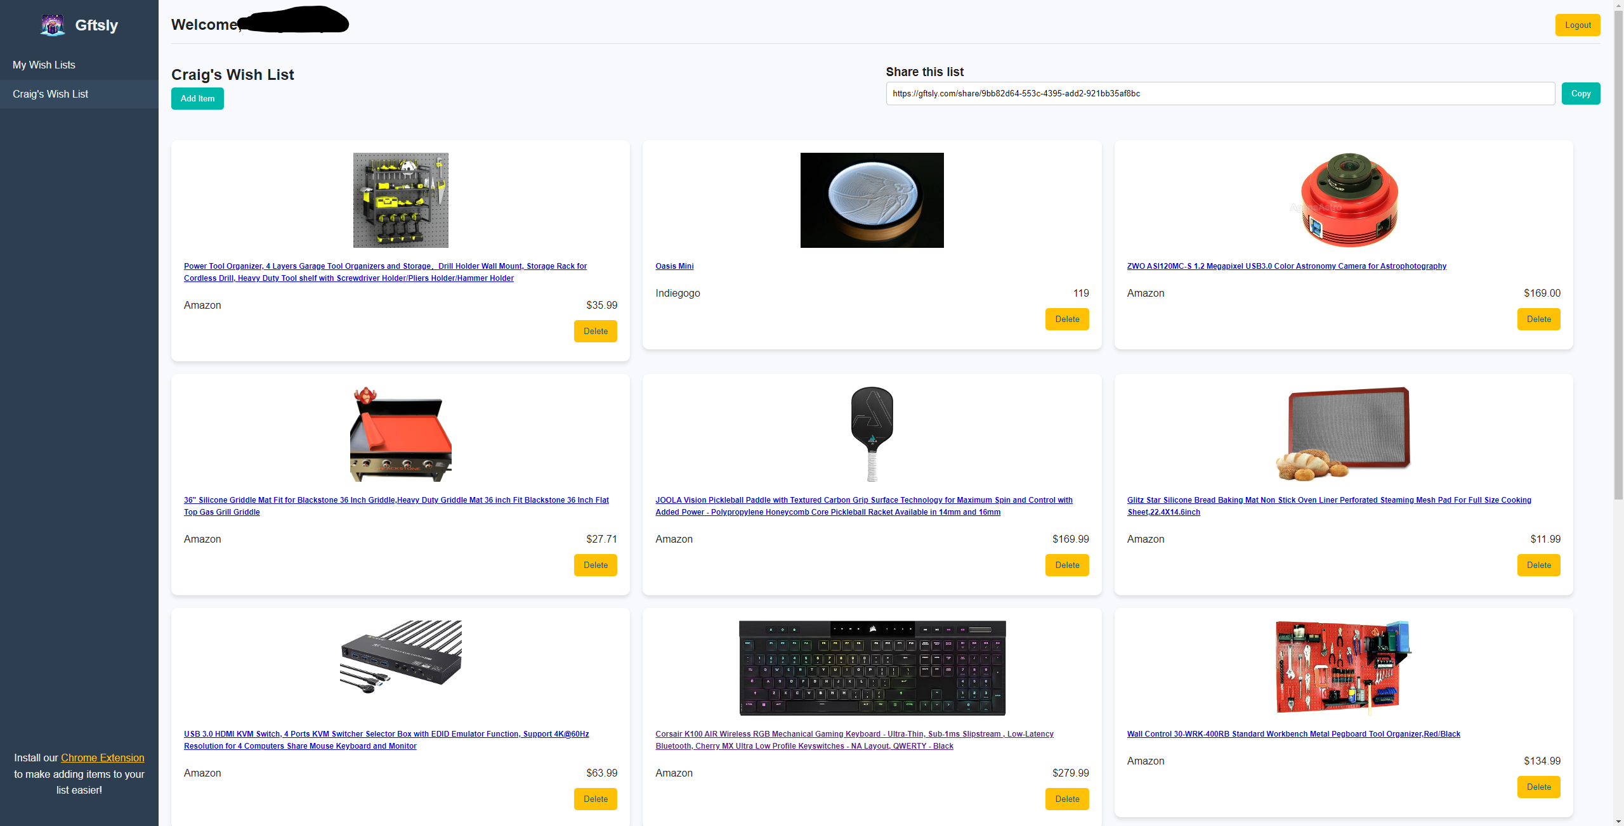
Task: Delete the Corsair K100 keyboard item
Action: tap(1067, 799)
